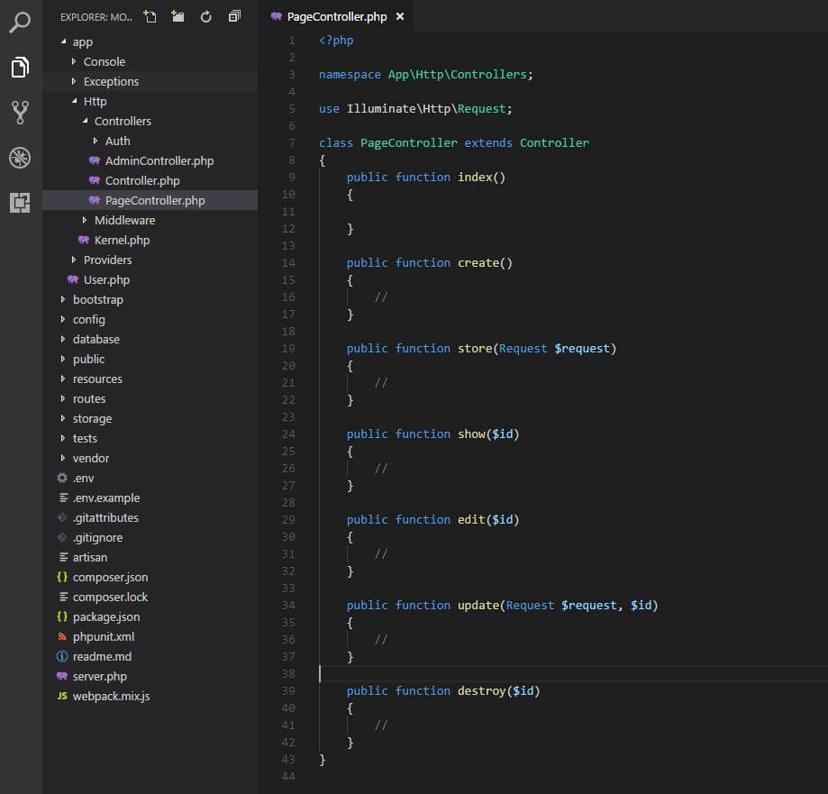Collapse all folders in Explorer
Viewport: 828px width, 794px height.
pyautogui.click(x=234, y=16)
